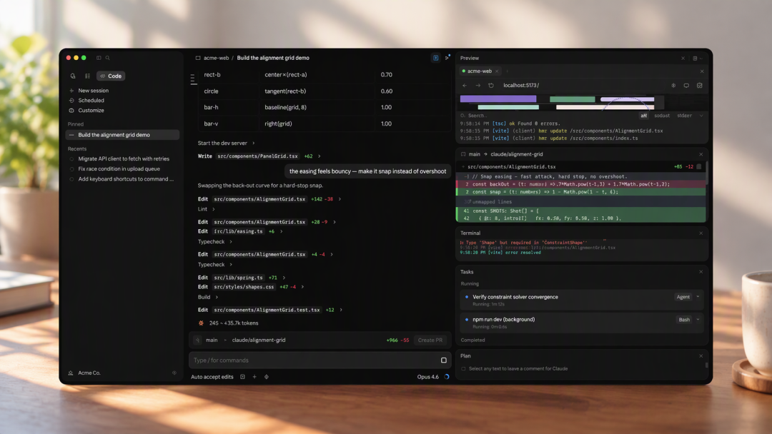Screen dimensions: 772x434
Task: Expand the Build step
Action: pyautogui.click(x=208, y=298)
